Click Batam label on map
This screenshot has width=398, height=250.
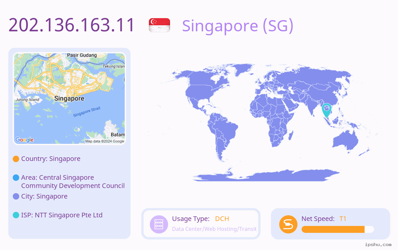pyautogui.click(x=118, y=135)
